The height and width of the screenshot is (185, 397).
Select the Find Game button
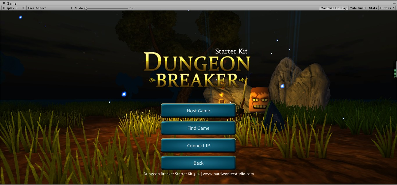[198, 128]
